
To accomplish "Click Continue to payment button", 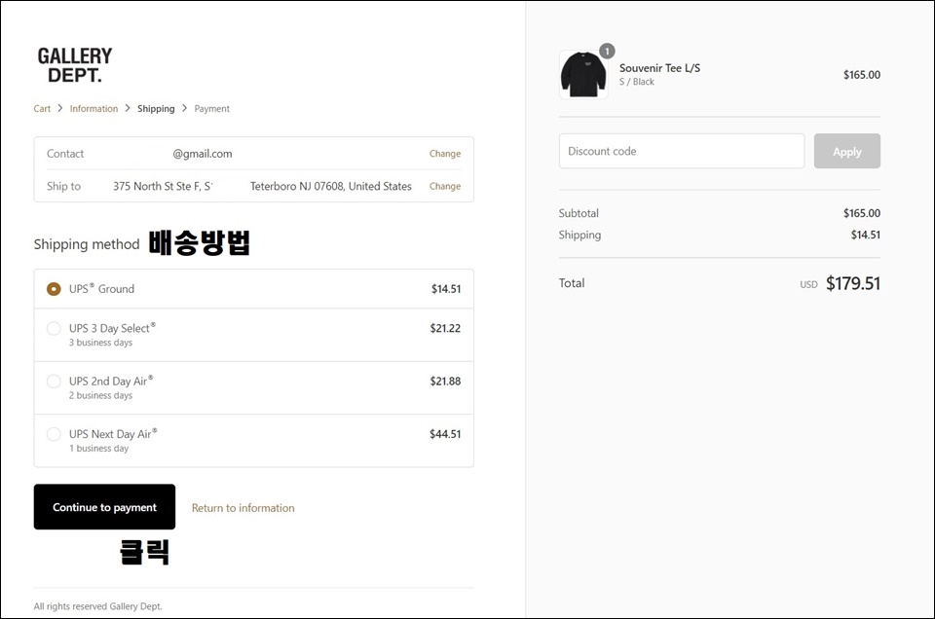I will 104,507.
